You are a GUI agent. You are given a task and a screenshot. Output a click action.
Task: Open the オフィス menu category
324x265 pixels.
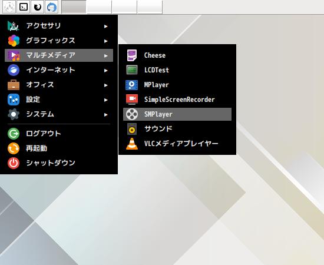coord(59,85)
